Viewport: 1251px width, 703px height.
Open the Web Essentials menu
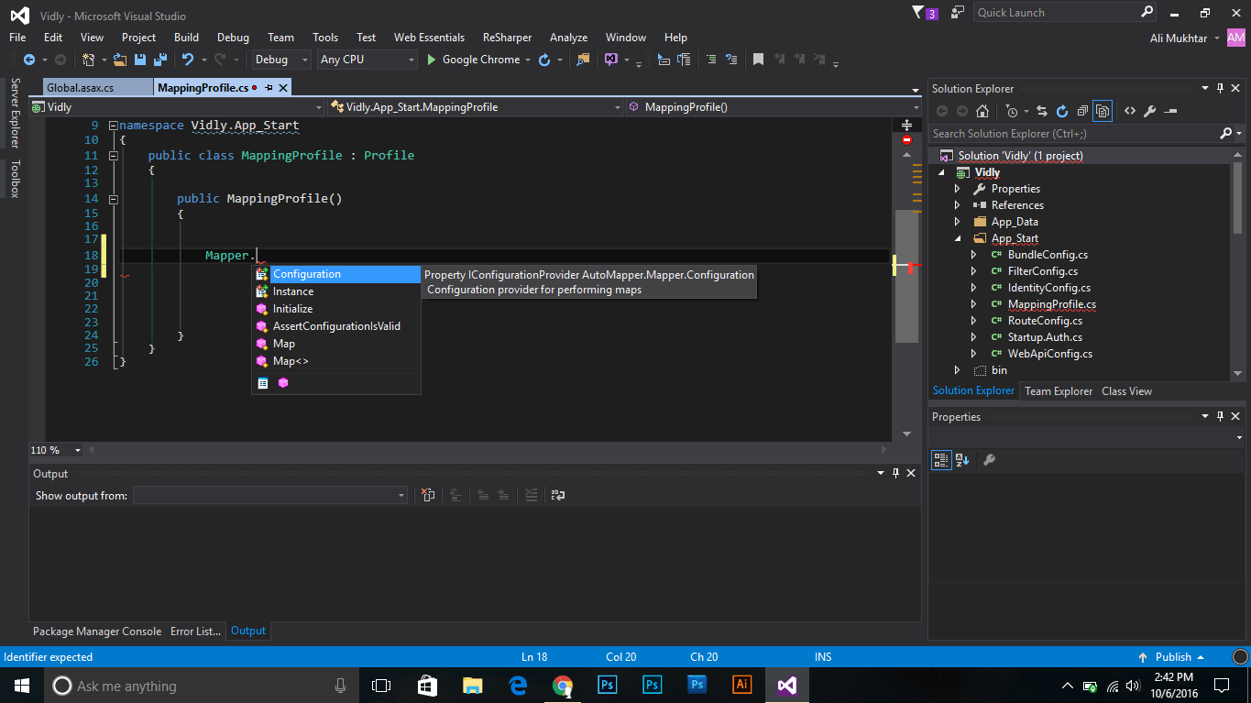[x=429, y=38]
